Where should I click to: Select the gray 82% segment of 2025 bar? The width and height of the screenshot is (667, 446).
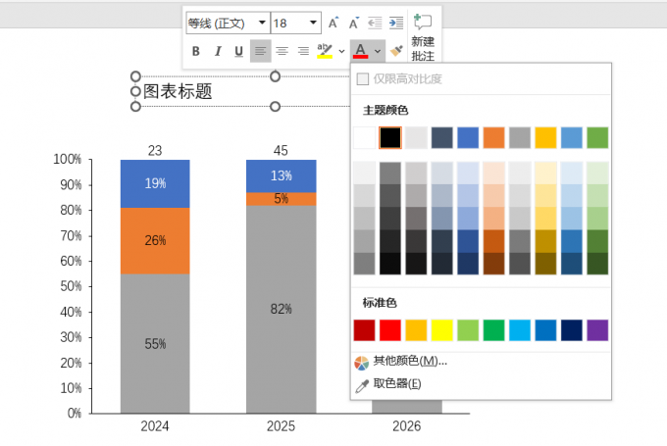(281, 309)
